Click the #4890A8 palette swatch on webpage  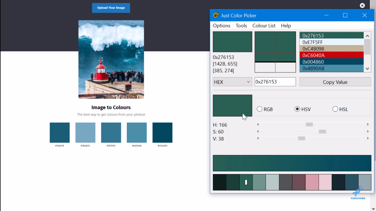click(x=137, y=133)
